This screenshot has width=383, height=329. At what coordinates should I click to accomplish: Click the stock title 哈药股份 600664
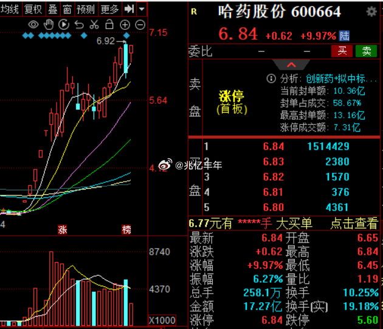(x=279, y=12)
